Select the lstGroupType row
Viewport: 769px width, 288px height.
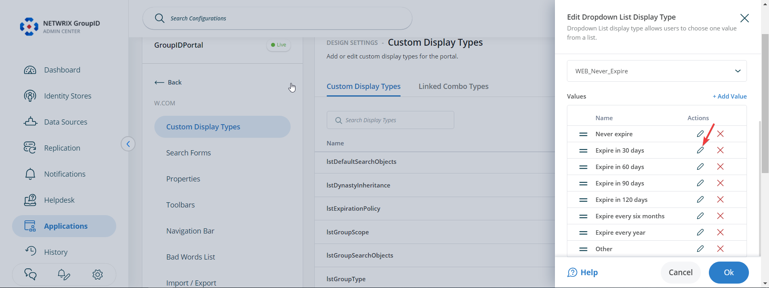(x=435, y=278)
